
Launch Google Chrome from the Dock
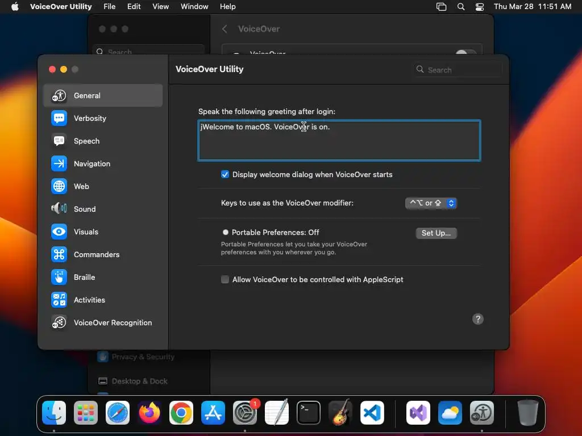pyautogui.click(x=181, y=413)
